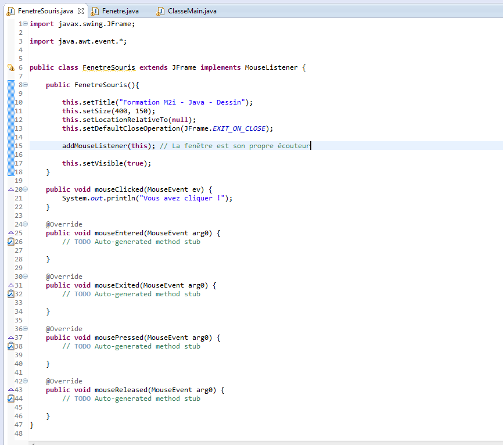Collapse the mouseReleased method at line 42
Screen dimensions: 503x445
pos(25,381)
